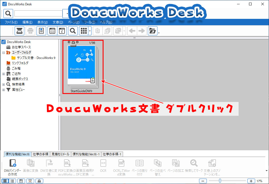Viewport: 269px width, 184px height.
Task: Select 属性ビュー in the tree
Action: click(x=18, y=90)
